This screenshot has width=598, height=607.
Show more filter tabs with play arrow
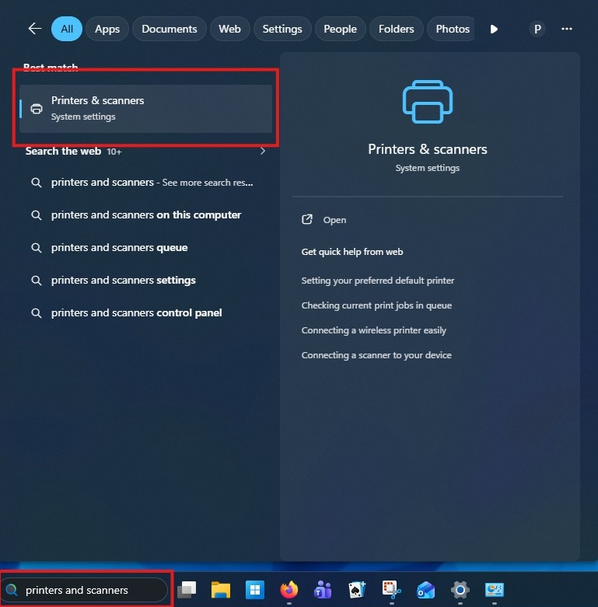(494, 29)
